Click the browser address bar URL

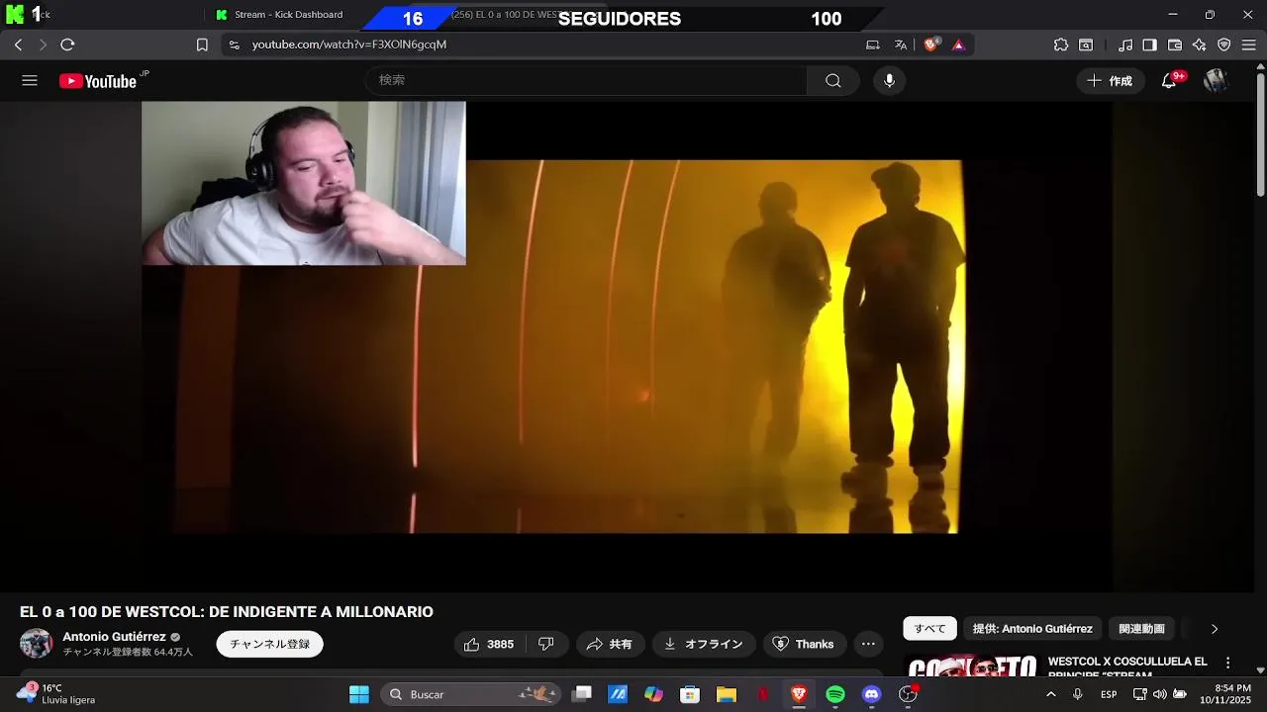348,44
